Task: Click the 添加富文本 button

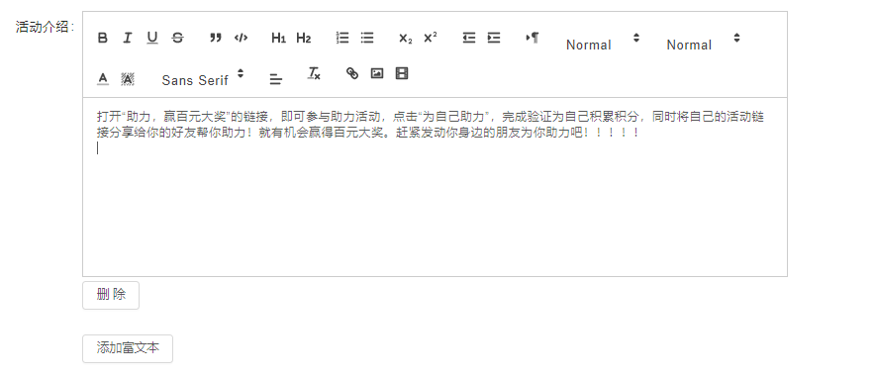Action: 128,348
